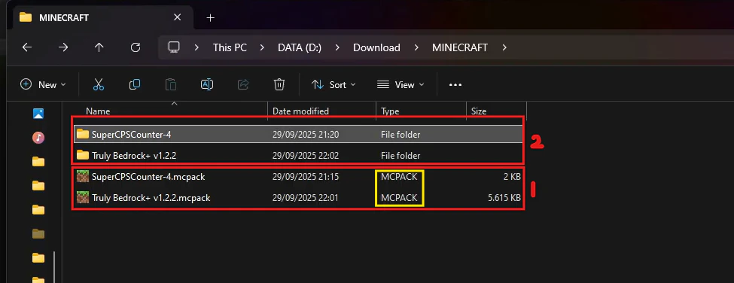Viewport: 734px width, 283px height.
Task: Open the New item dropdown
Action: point(43,84)
